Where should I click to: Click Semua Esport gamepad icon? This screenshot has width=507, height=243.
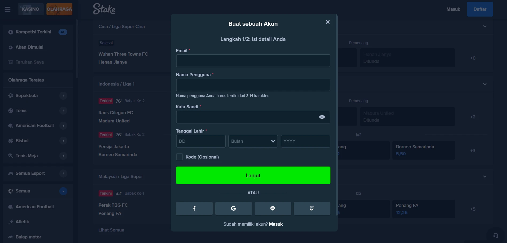tap(11, 173)
